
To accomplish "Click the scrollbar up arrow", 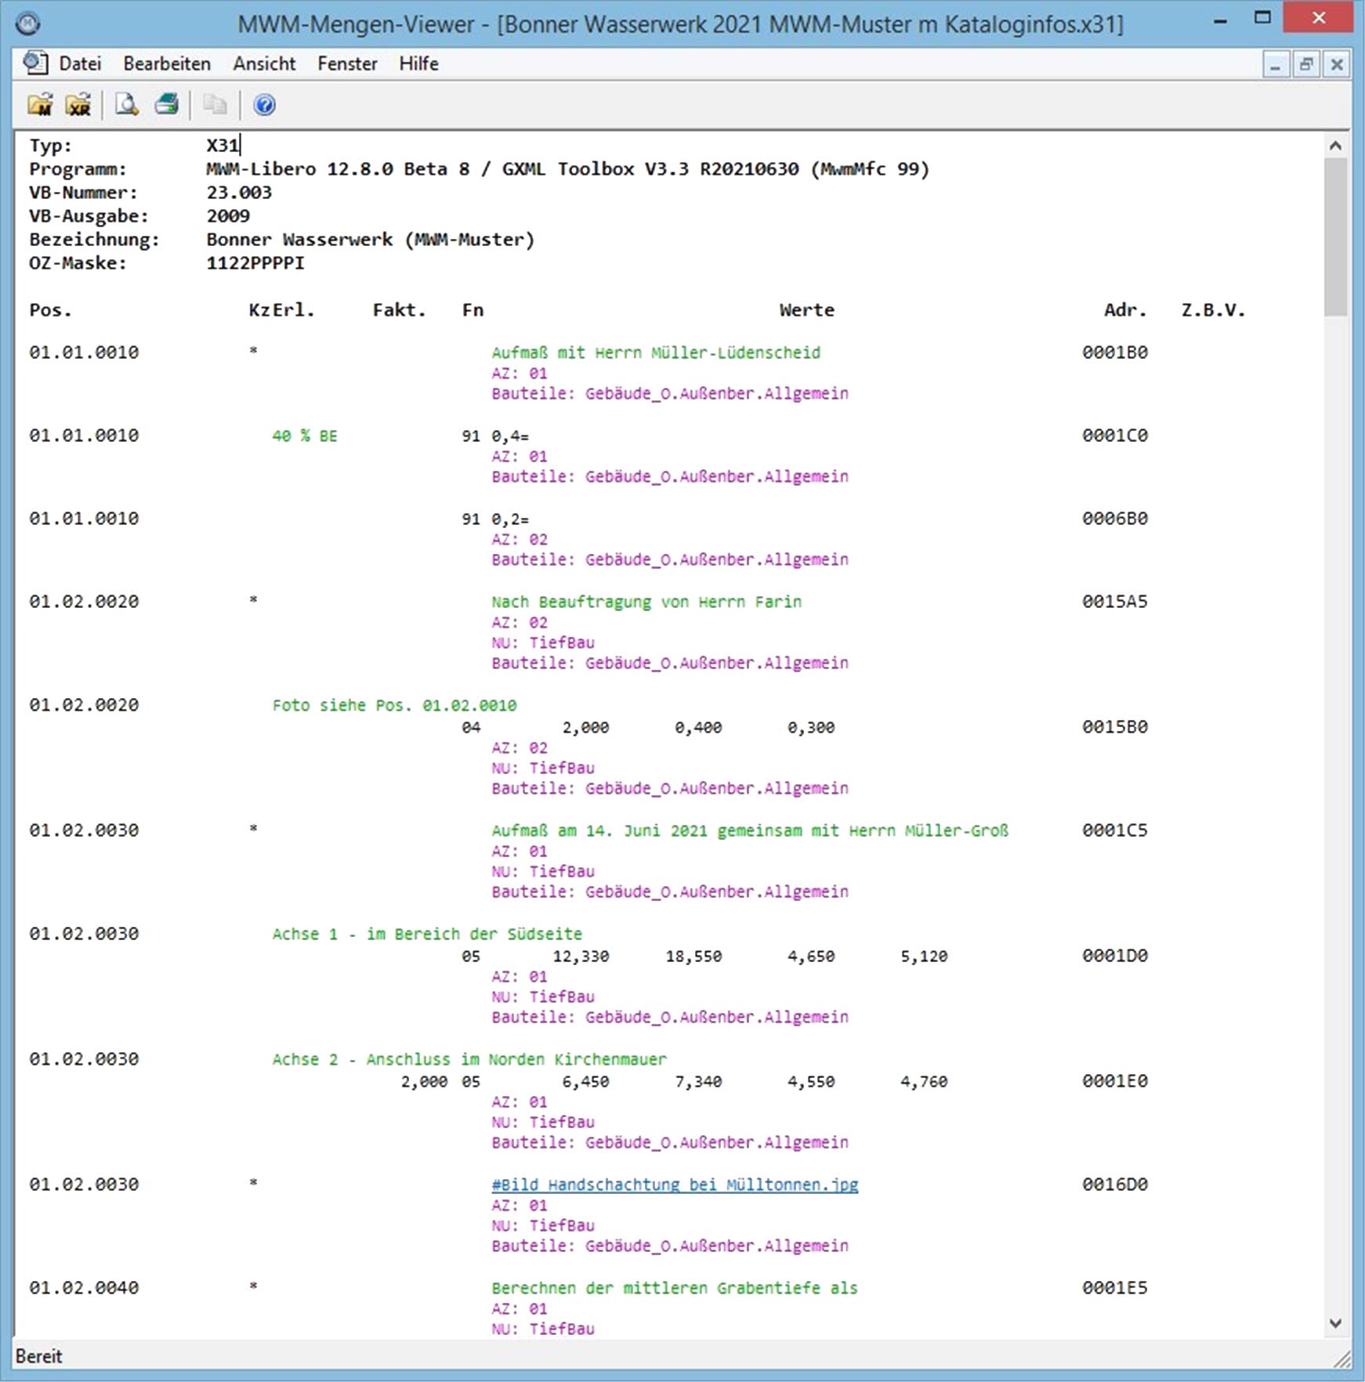I will click(1336, 146).
